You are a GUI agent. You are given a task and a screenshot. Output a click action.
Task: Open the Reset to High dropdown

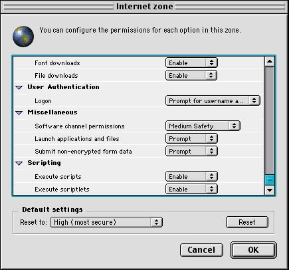click(x=106, y=222)
